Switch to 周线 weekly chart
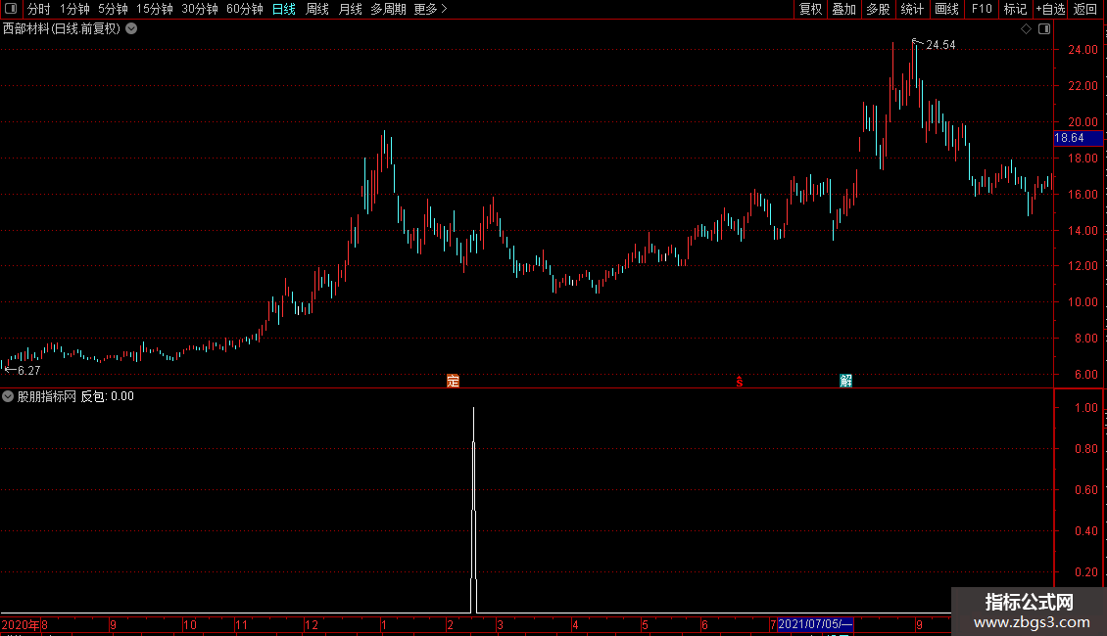 [x=317, y=9]
